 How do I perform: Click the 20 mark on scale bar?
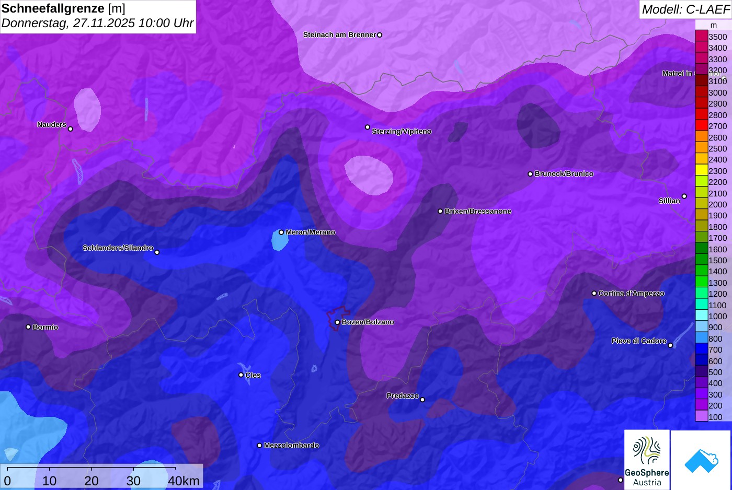pos(92,481)
